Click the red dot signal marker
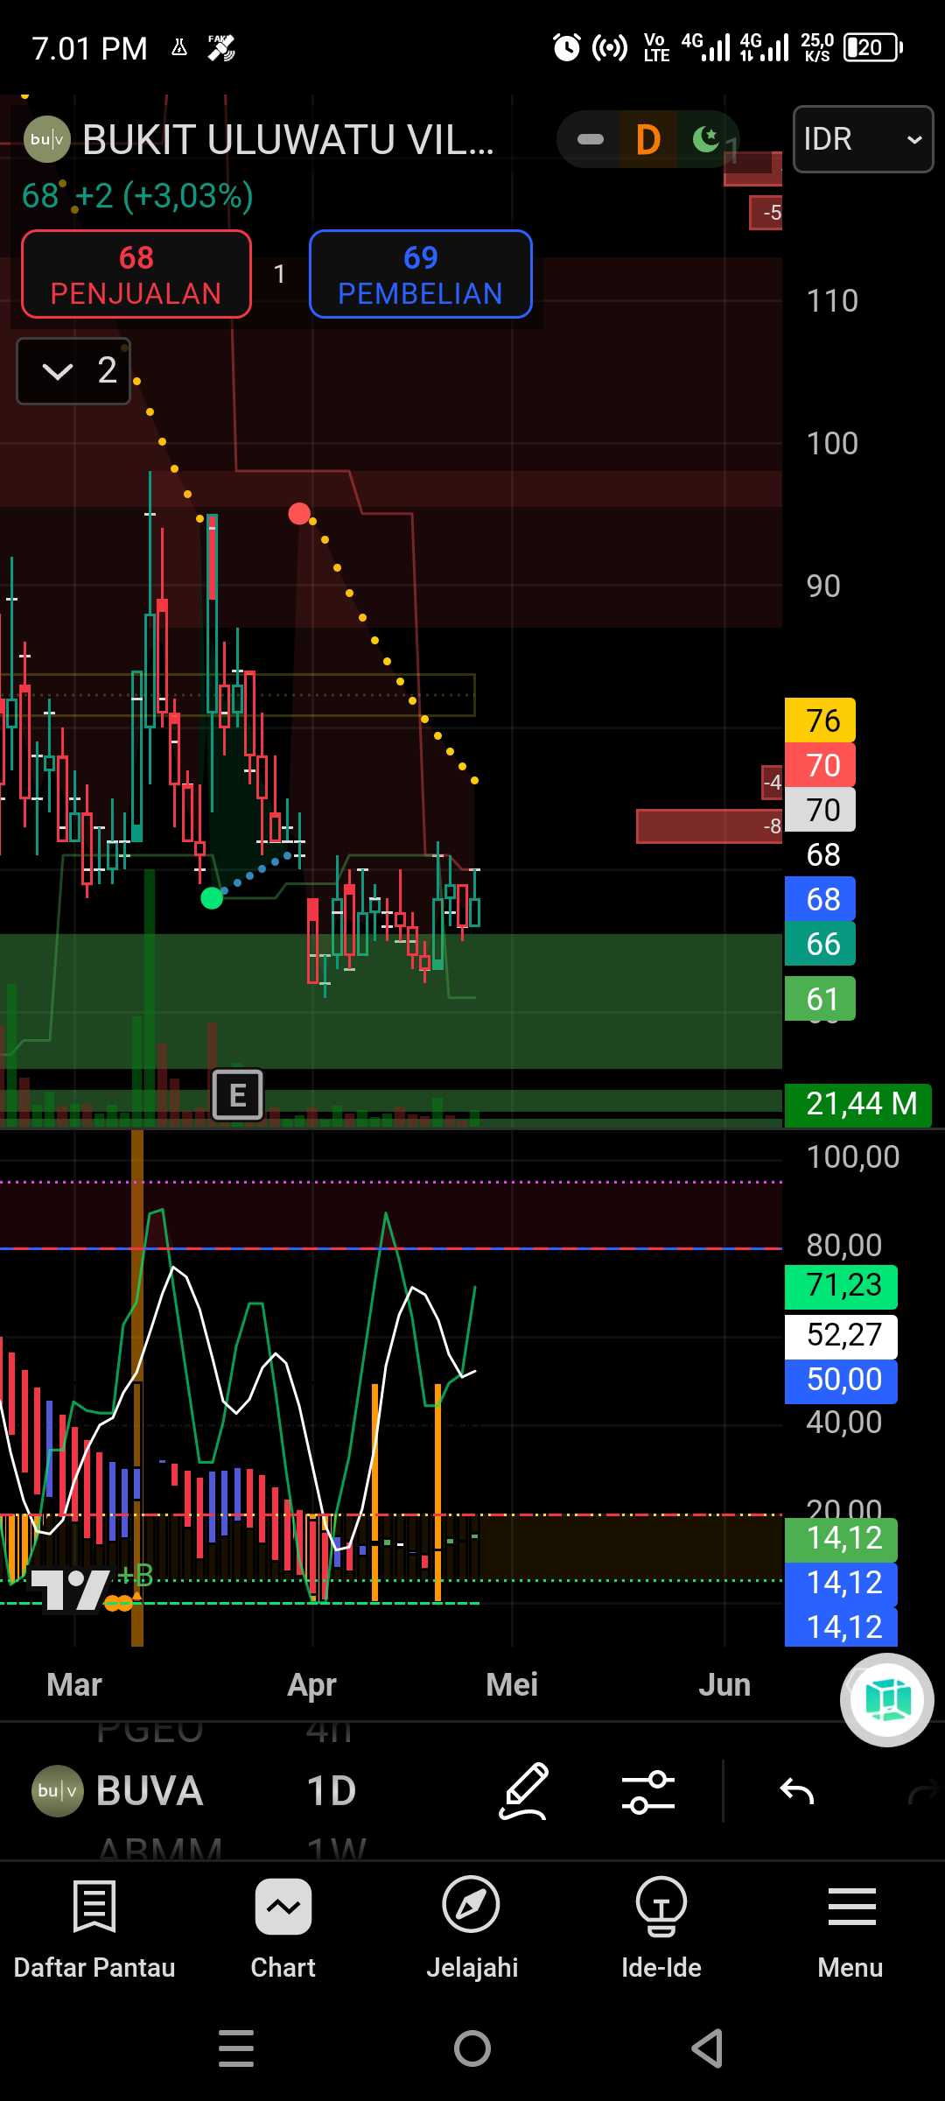The image size is (945, 2101). coord(299,514)
